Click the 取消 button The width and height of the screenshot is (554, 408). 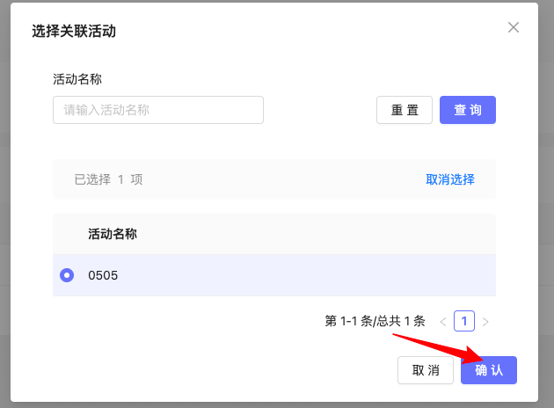pos(426,370)
